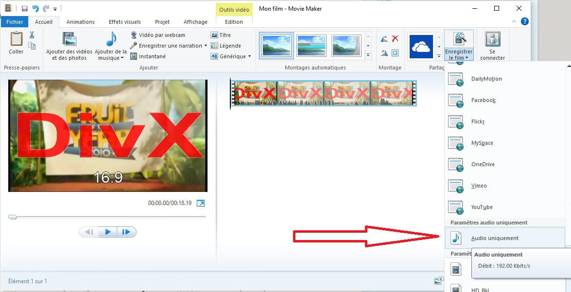Switch to the Effets visuels tab
Screen dimensions: 571x292
[x=125, y=22]
